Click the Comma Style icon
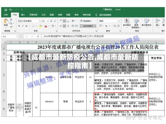The height and width of the screenshot is (124, 166). tap(110, 26)
